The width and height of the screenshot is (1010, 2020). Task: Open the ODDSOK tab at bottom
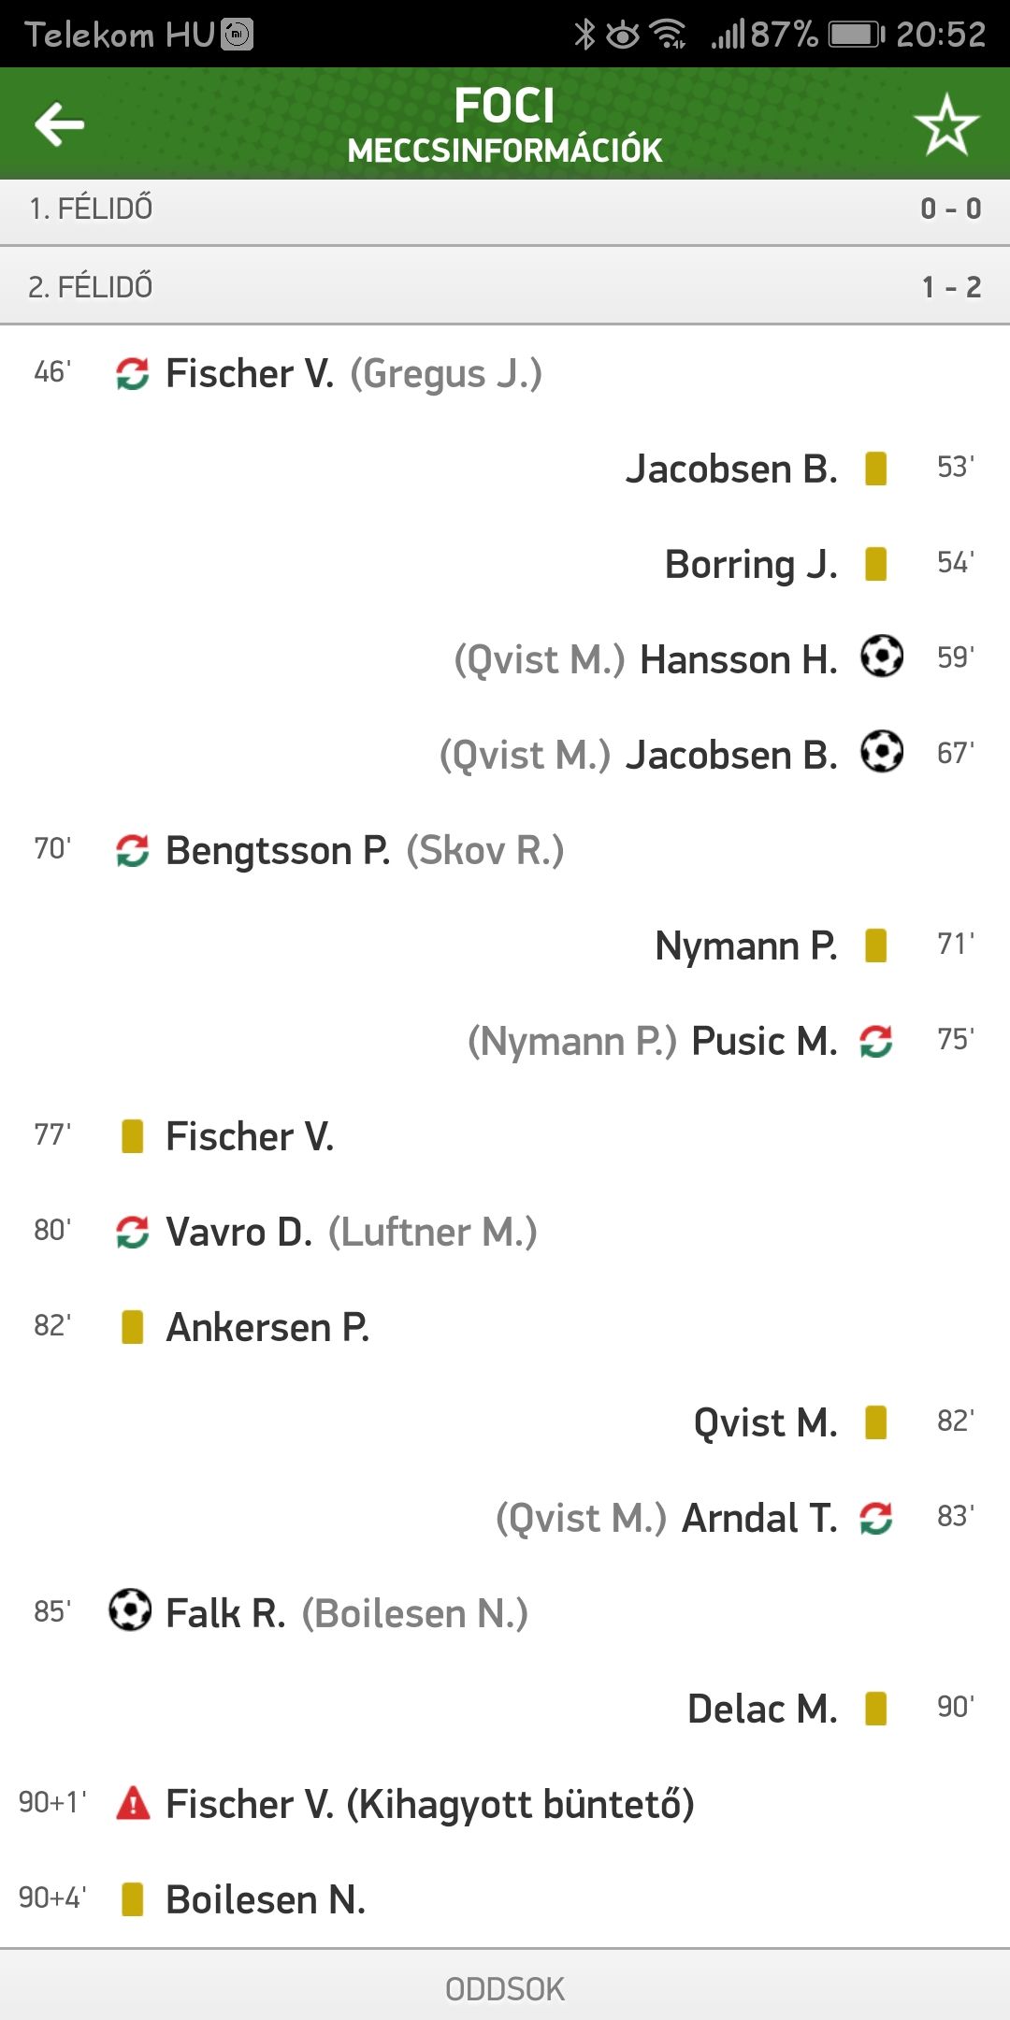(505, 1989)
